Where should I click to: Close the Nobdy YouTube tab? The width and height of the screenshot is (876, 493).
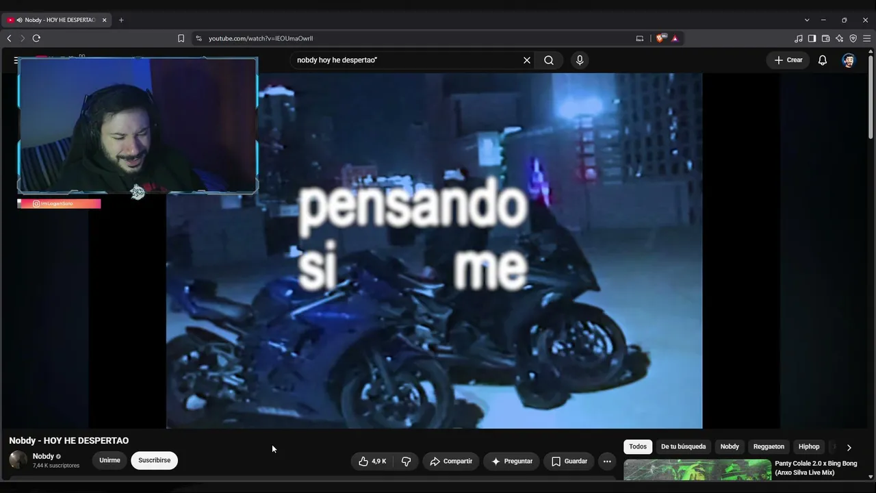105,20
